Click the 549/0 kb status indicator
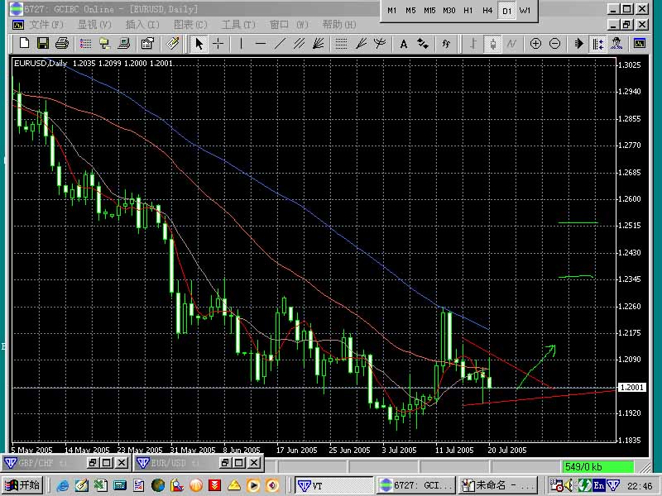Image resolution: width=662 pixels, height=496 pixels. pos(597,467)
